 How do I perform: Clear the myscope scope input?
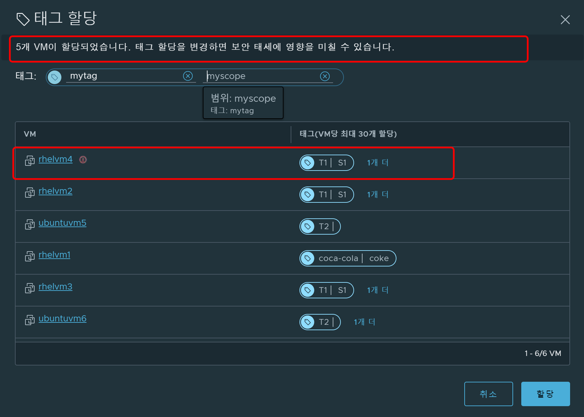(x=325, y=76)
